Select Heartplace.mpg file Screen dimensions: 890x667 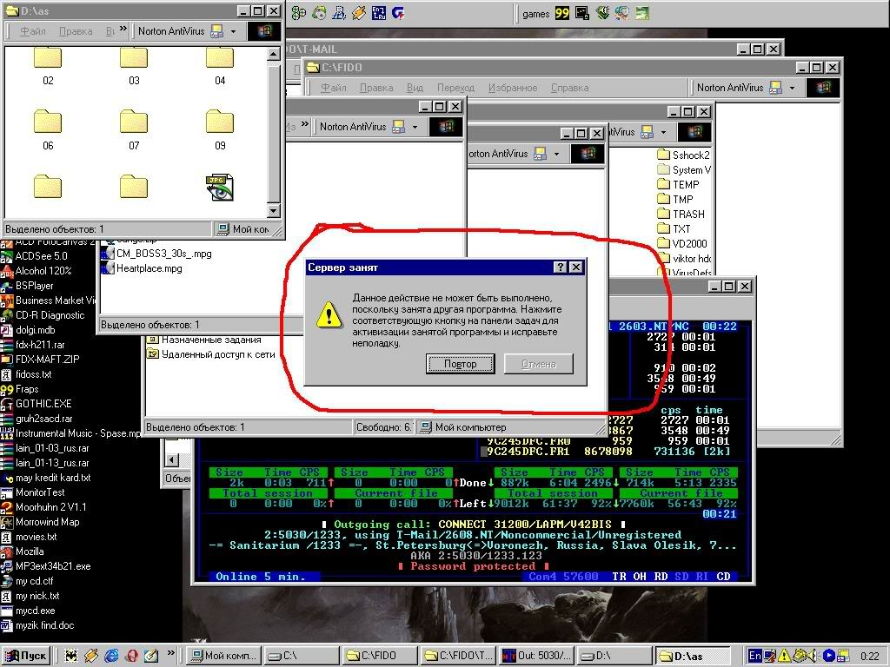[x=149, y=268]
